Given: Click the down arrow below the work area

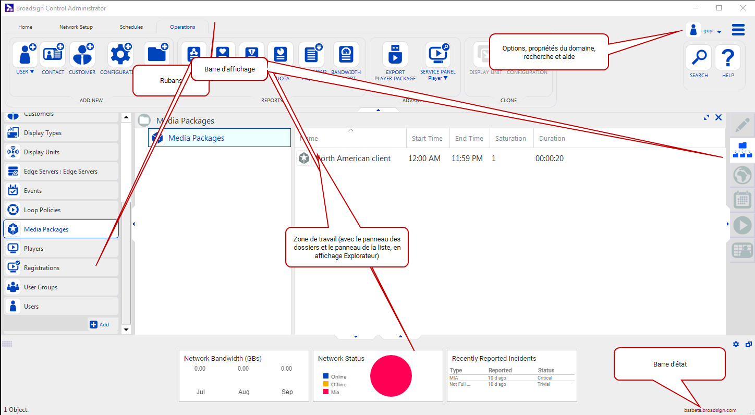Looking at the screenshot, I should click(x=356, y=337).
